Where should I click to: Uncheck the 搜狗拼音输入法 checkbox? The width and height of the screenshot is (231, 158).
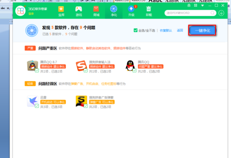click(86, 70)
